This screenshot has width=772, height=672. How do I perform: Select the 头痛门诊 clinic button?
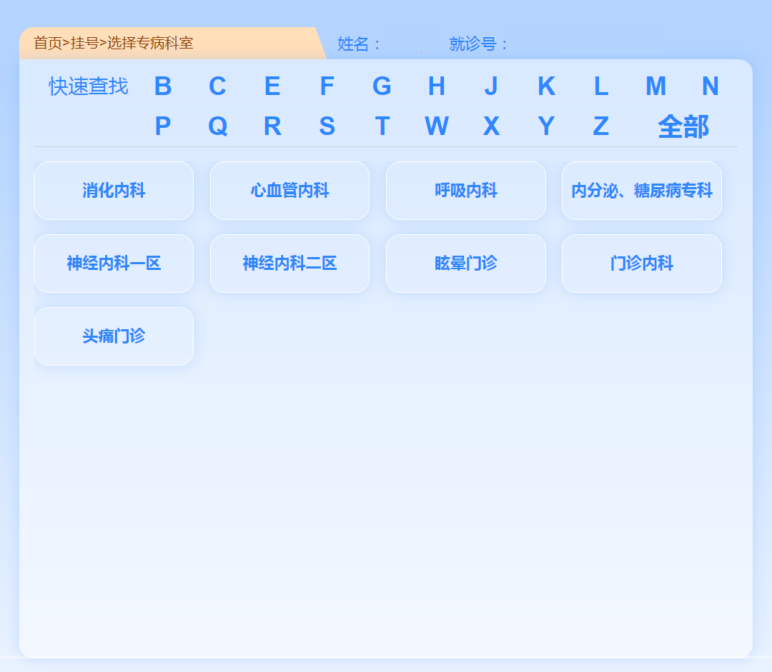click(114, 336)
